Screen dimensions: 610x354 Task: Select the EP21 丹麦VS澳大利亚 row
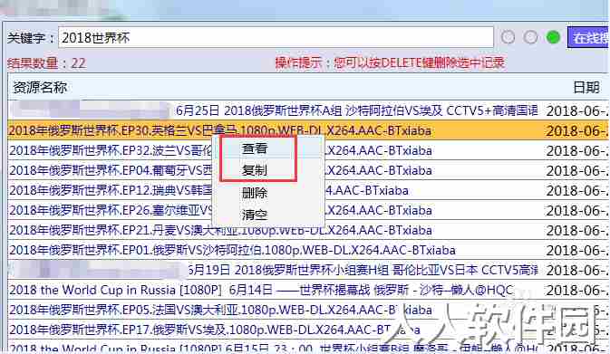[x=308, y=230]
